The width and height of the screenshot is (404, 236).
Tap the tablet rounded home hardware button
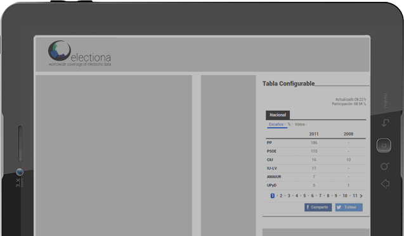click(x=384, y=146)
